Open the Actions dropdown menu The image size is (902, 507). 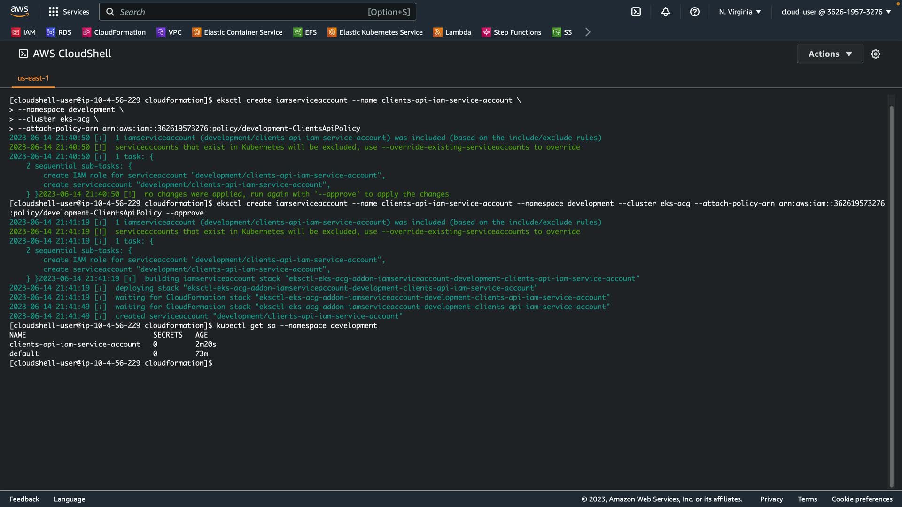tap(830, 54)
